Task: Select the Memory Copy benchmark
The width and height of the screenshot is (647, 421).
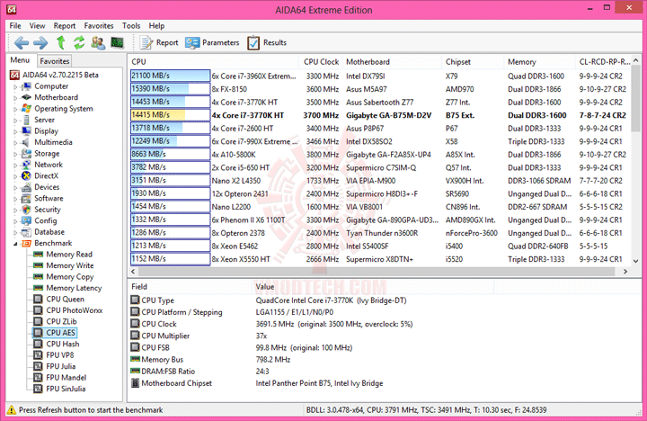Action: pyautogui.click(x=64, y=276)
